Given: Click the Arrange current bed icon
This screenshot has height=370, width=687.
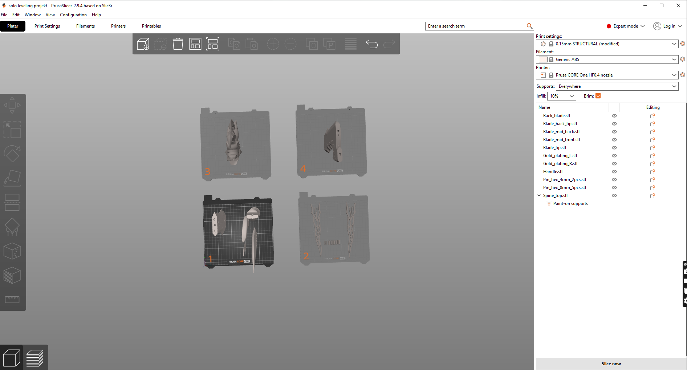Looking at the screenshot, I should coord(213,44).
